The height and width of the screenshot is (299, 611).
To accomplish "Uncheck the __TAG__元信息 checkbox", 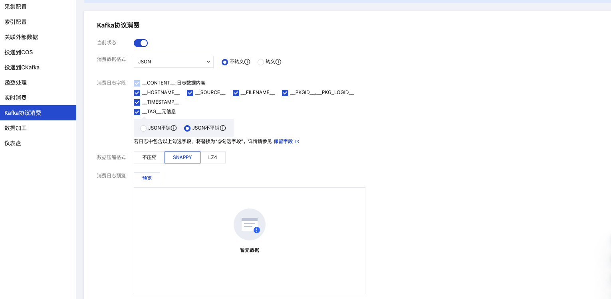I will [137, 112].
